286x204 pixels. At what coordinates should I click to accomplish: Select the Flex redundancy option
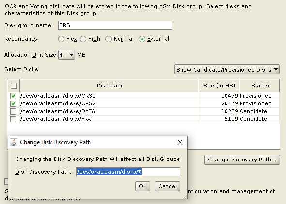61,39
